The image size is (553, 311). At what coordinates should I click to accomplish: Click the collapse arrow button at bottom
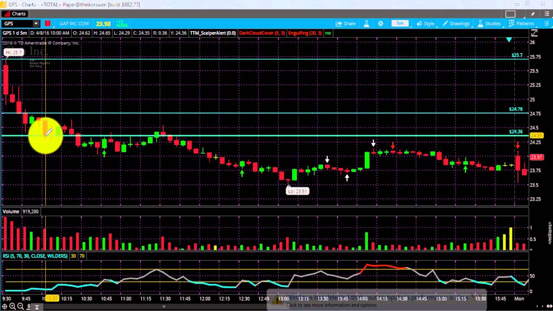click(x=37, y=307)
